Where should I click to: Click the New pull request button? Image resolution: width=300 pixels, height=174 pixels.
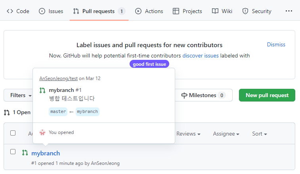pos(267,95)
